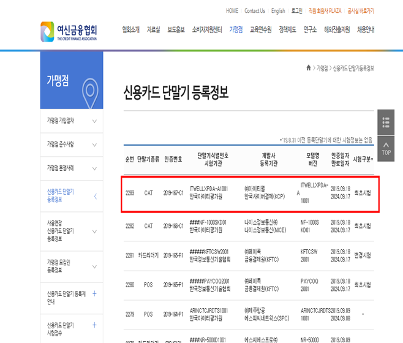
Task: Open 보도홍보 menu
Action: (176, 30)
